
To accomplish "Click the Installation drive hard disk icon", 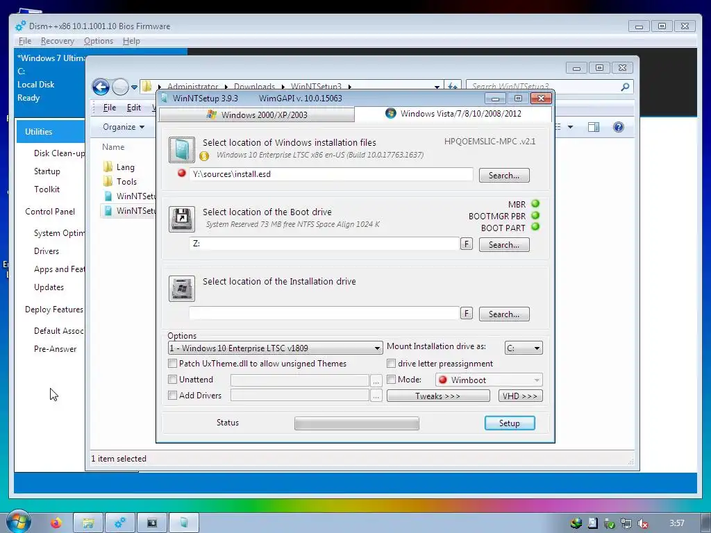I will point(182,288).
